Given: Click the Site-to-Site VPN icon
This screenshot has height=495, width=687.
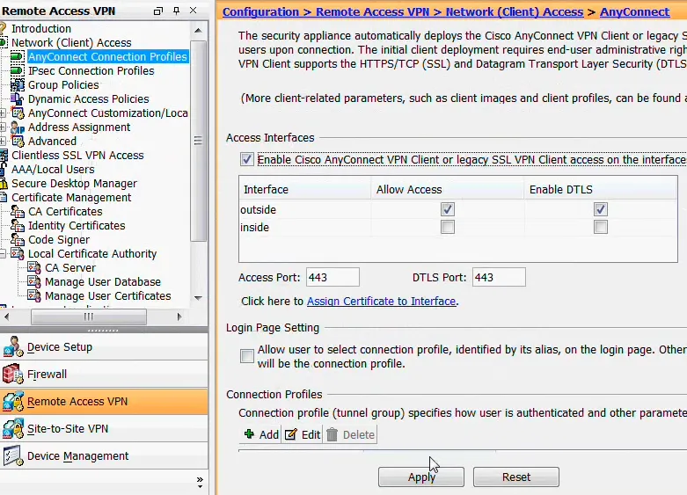Looking at the screenshot, I should pyautogui.click(x=13, y=429).
